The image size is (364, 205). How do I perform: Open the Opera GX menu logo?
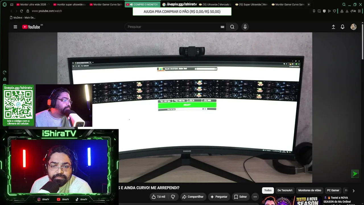(5, 5)
